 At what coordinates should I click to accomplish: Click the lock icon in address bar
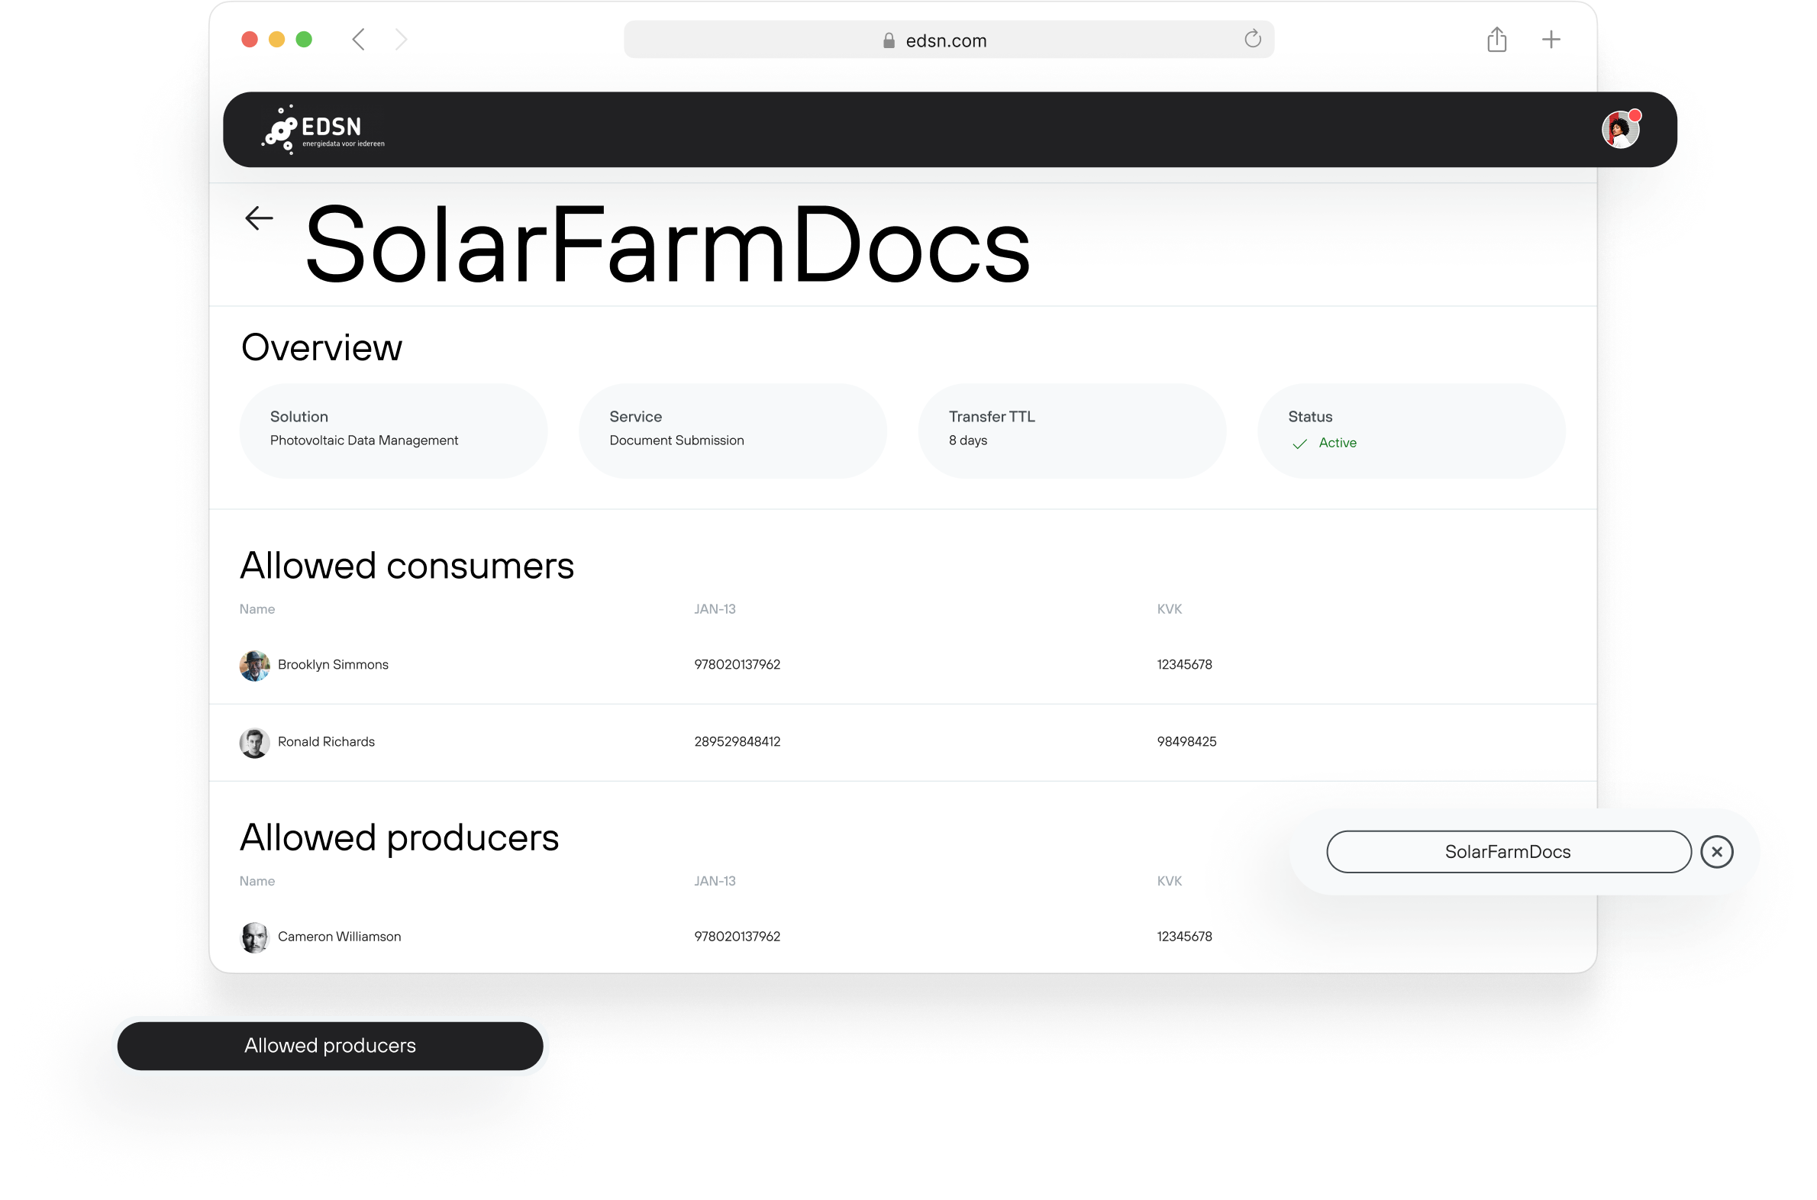click(x=889, y=40)
